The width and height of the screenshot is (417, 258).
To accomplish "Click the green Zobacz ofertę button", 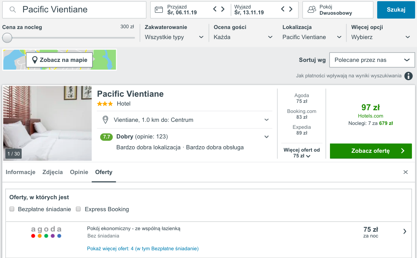I will coord(371,151).
